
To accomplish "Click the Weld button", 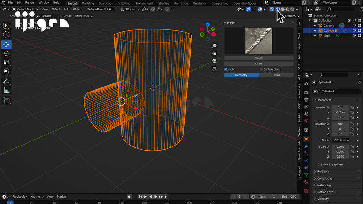I will (259, 58).
